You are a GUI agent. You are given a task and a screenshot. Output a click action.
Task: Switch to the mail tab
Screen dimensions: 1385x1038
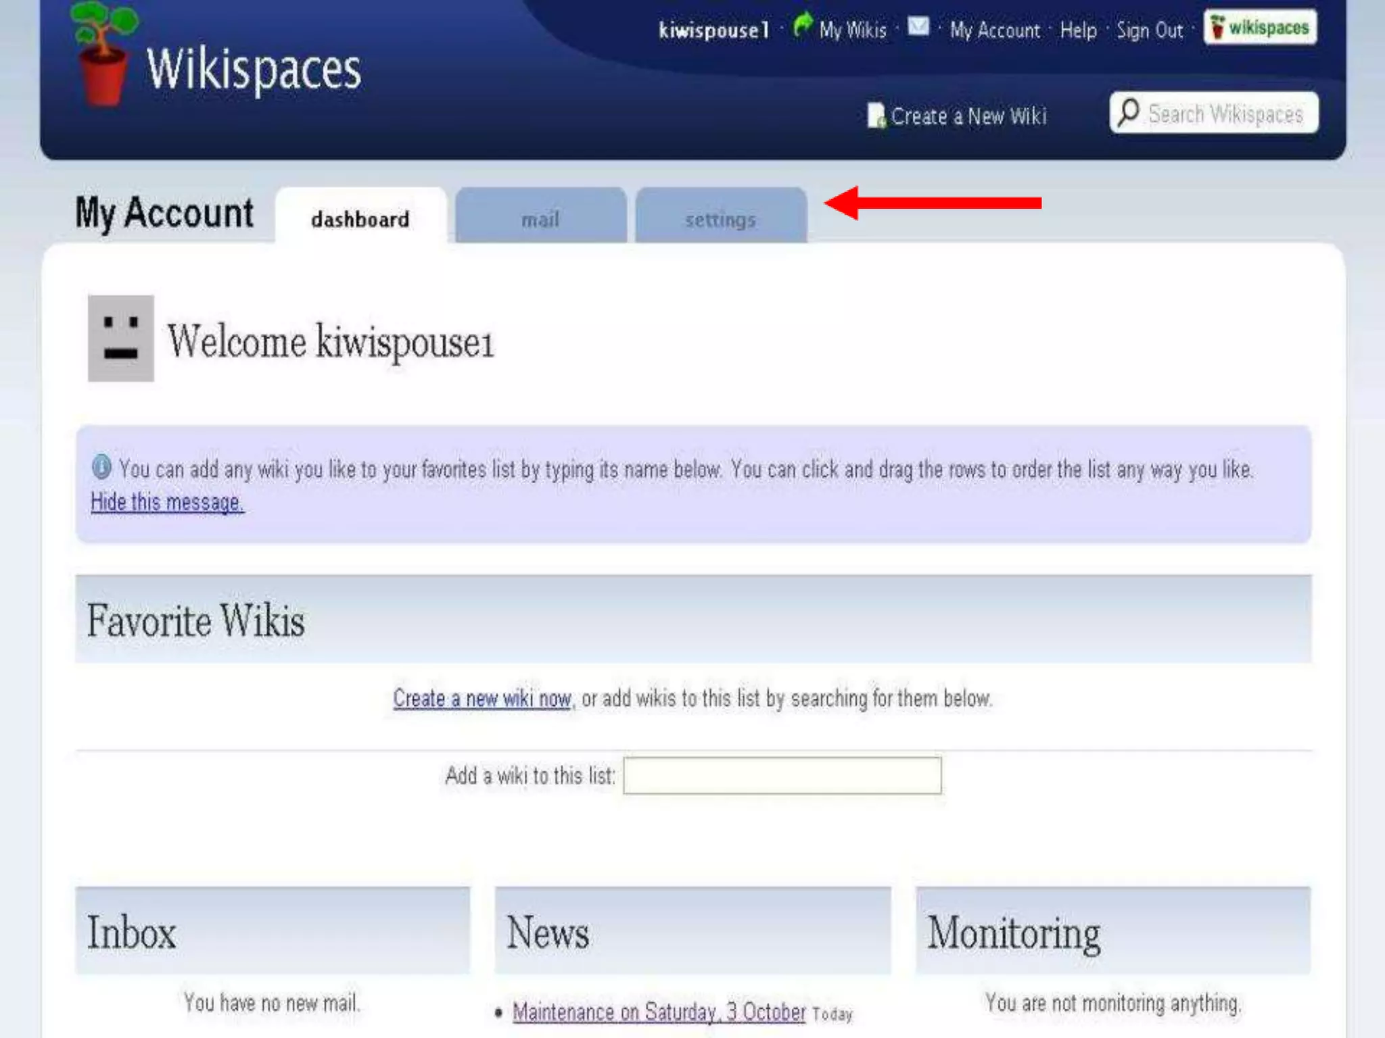tap(540, 219)
